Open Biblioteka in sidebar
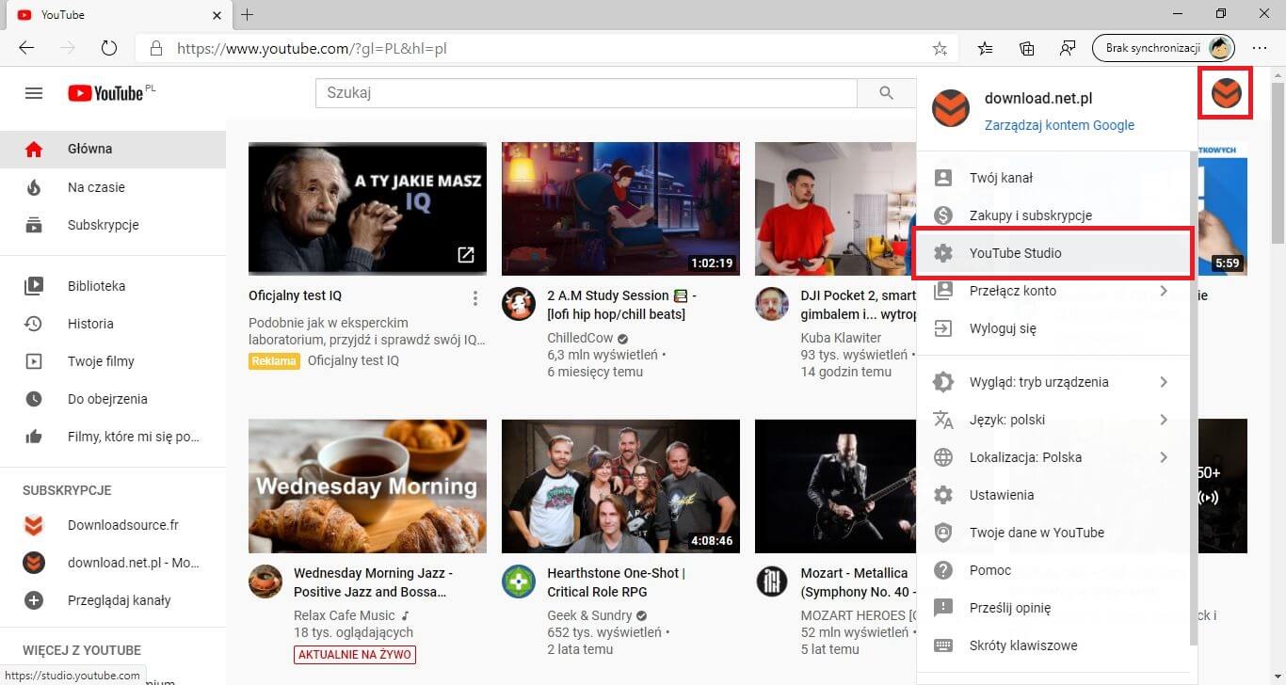This screenshot has height=685, width=1286. 113,286
